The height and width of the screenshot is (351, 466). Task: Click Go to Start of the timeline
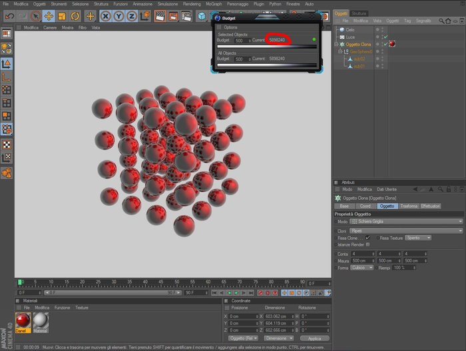tap(214, 293)
